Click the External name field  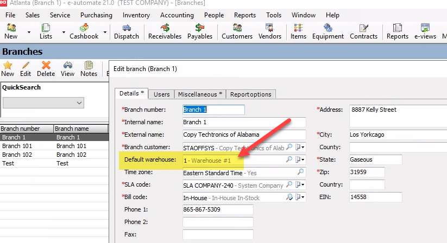point(244,135)
